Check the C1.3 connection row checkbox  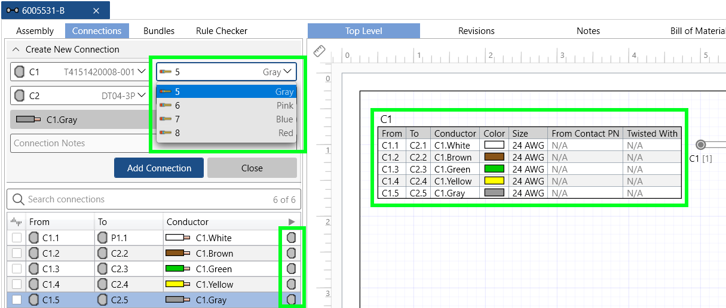click(17, 269)
